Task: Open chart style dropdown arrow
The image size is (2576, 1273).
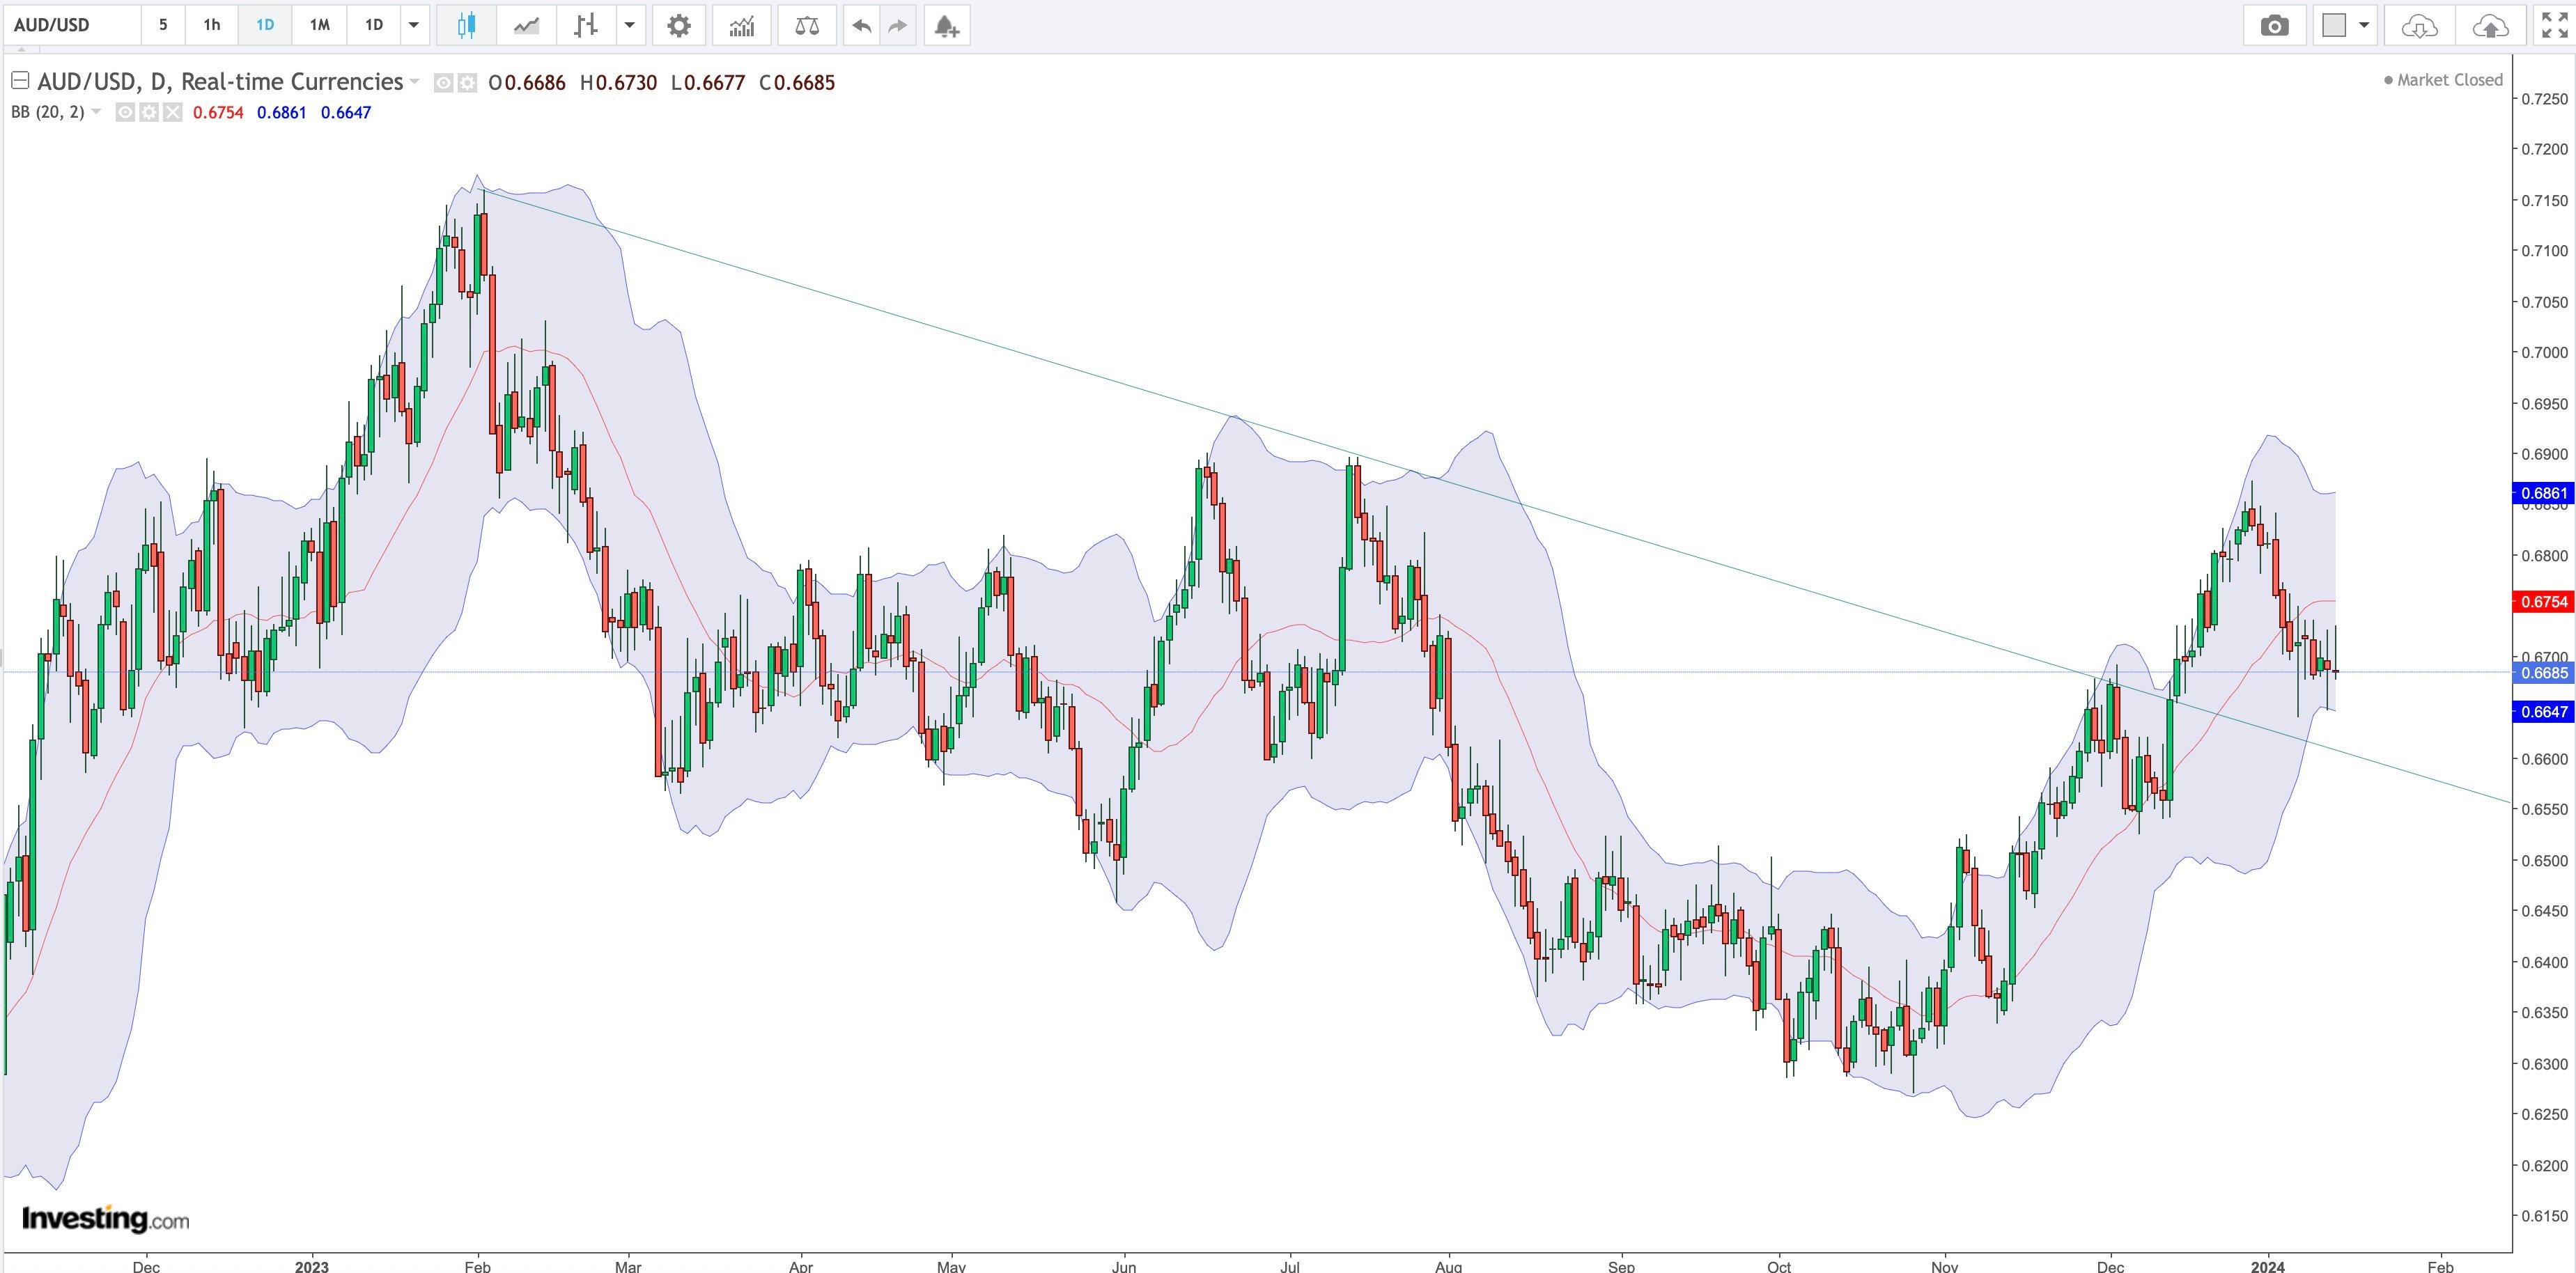Action: pyautogui.click(x=629, y=25)
